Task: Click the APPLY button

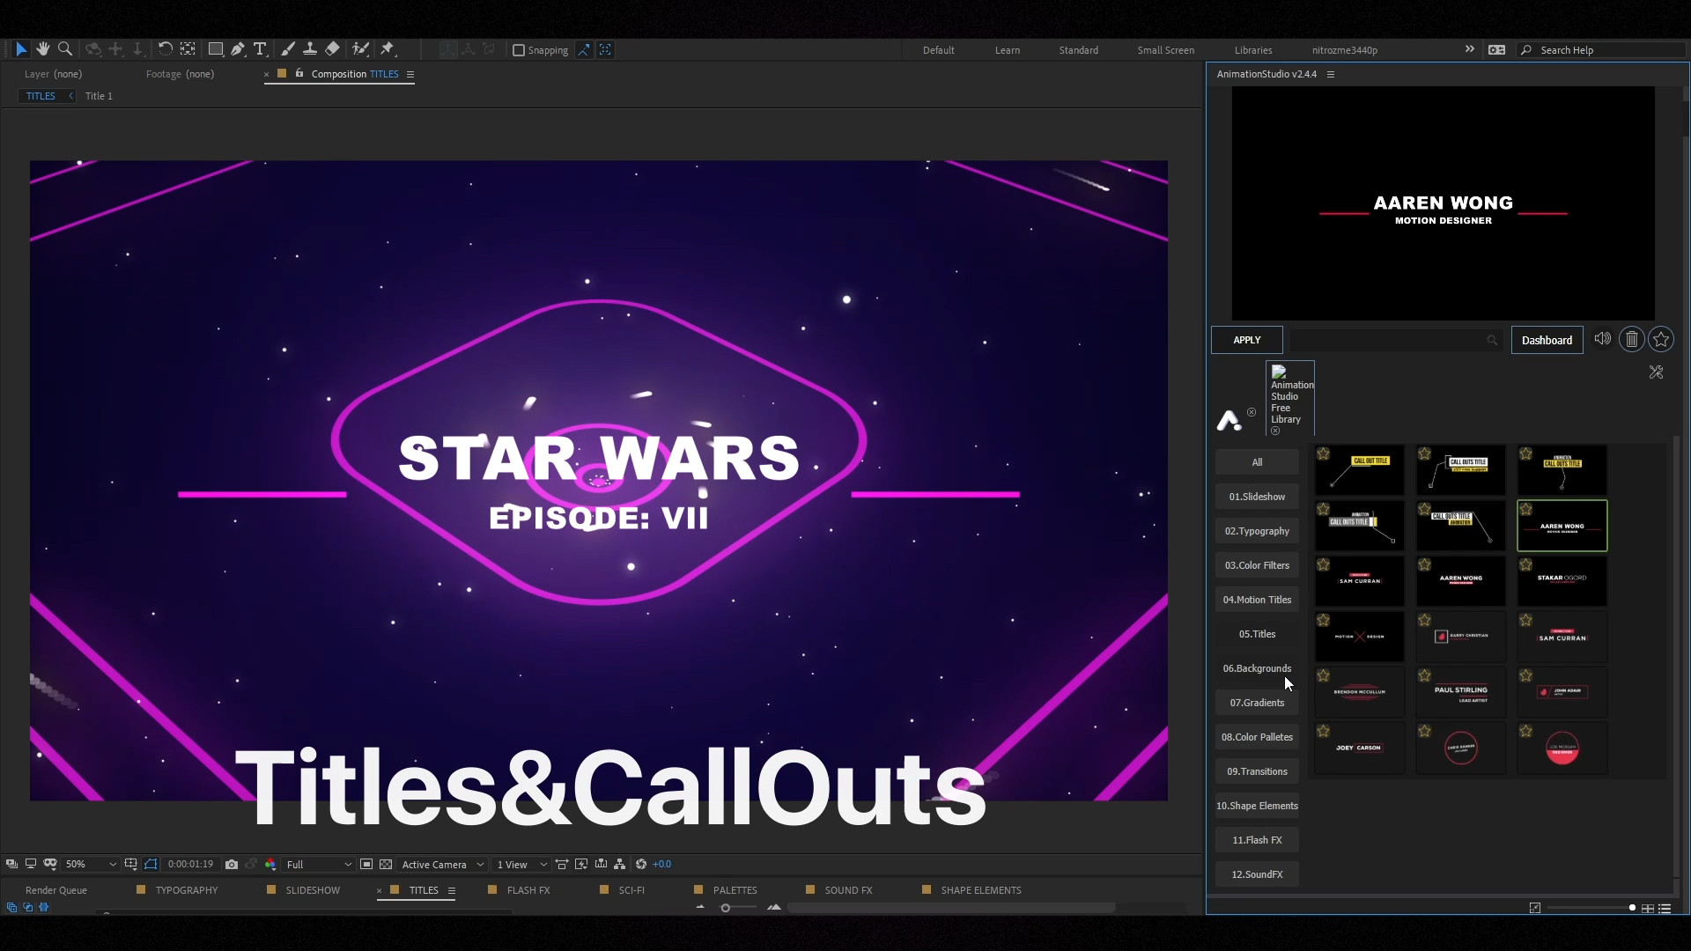Action: (1246, 340)
